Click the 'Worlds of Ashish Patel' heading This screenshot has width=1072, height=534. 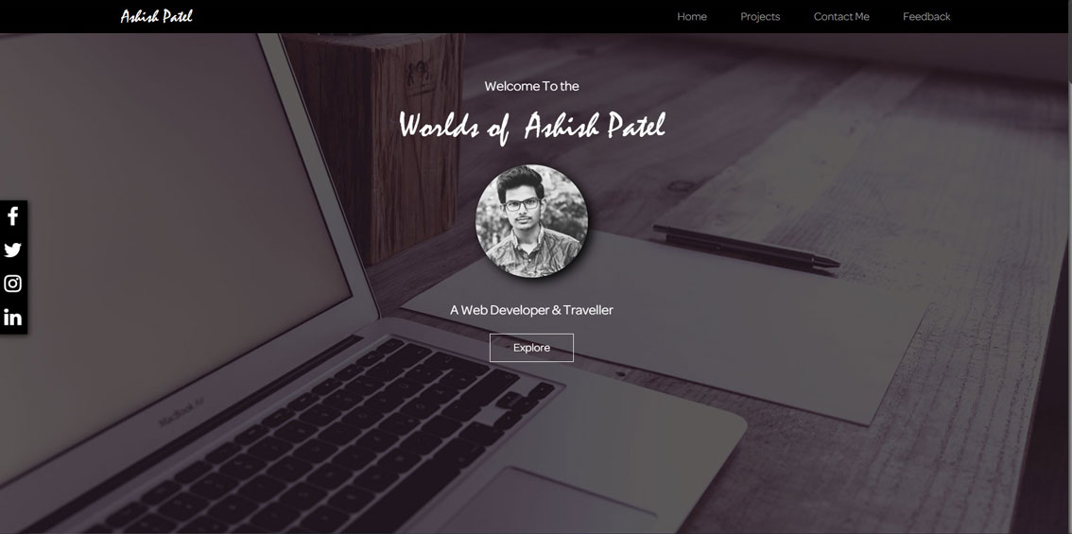pyautogui.click(x=532, y=127)
